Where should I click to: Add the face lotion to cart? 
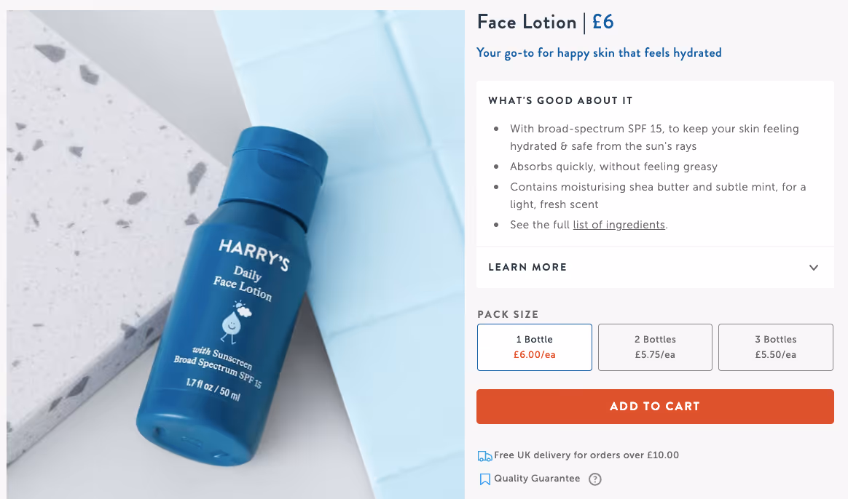(x=655, y=407)
